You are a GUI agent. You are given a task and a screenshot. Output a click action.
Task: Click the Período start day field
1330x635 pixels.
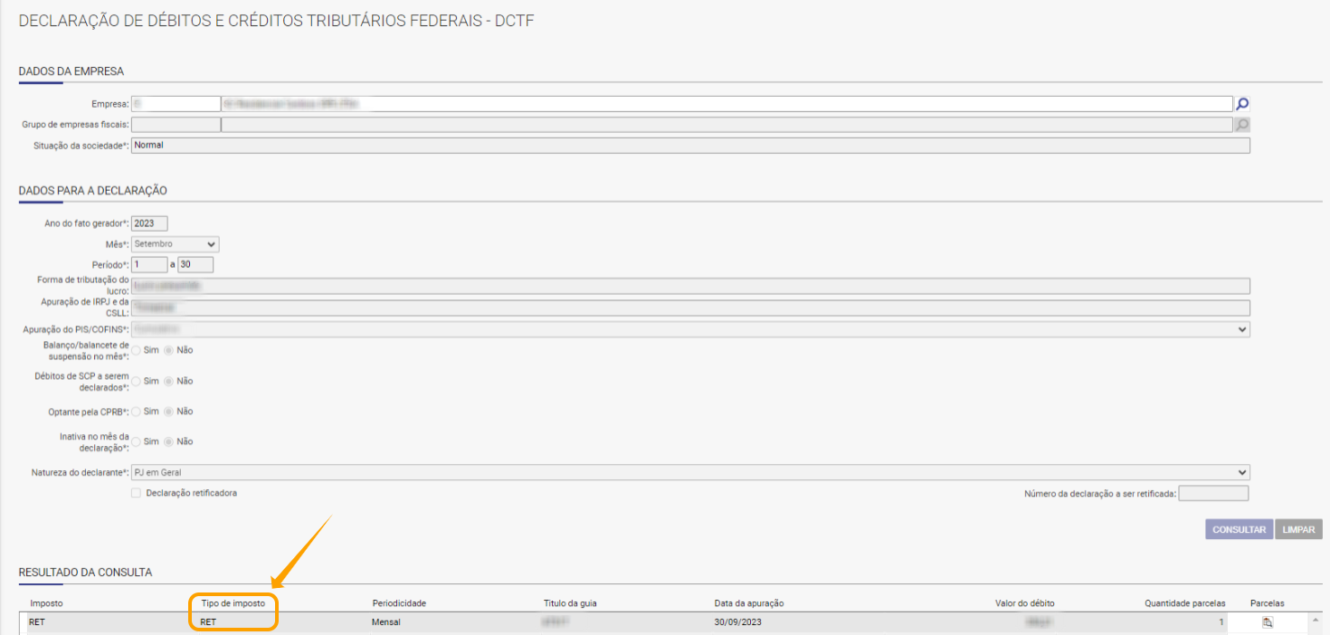[149, 265]
